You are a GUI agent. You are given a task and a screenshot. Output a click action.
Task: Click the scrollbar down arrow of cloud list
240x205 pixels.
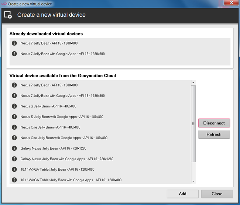193,181
